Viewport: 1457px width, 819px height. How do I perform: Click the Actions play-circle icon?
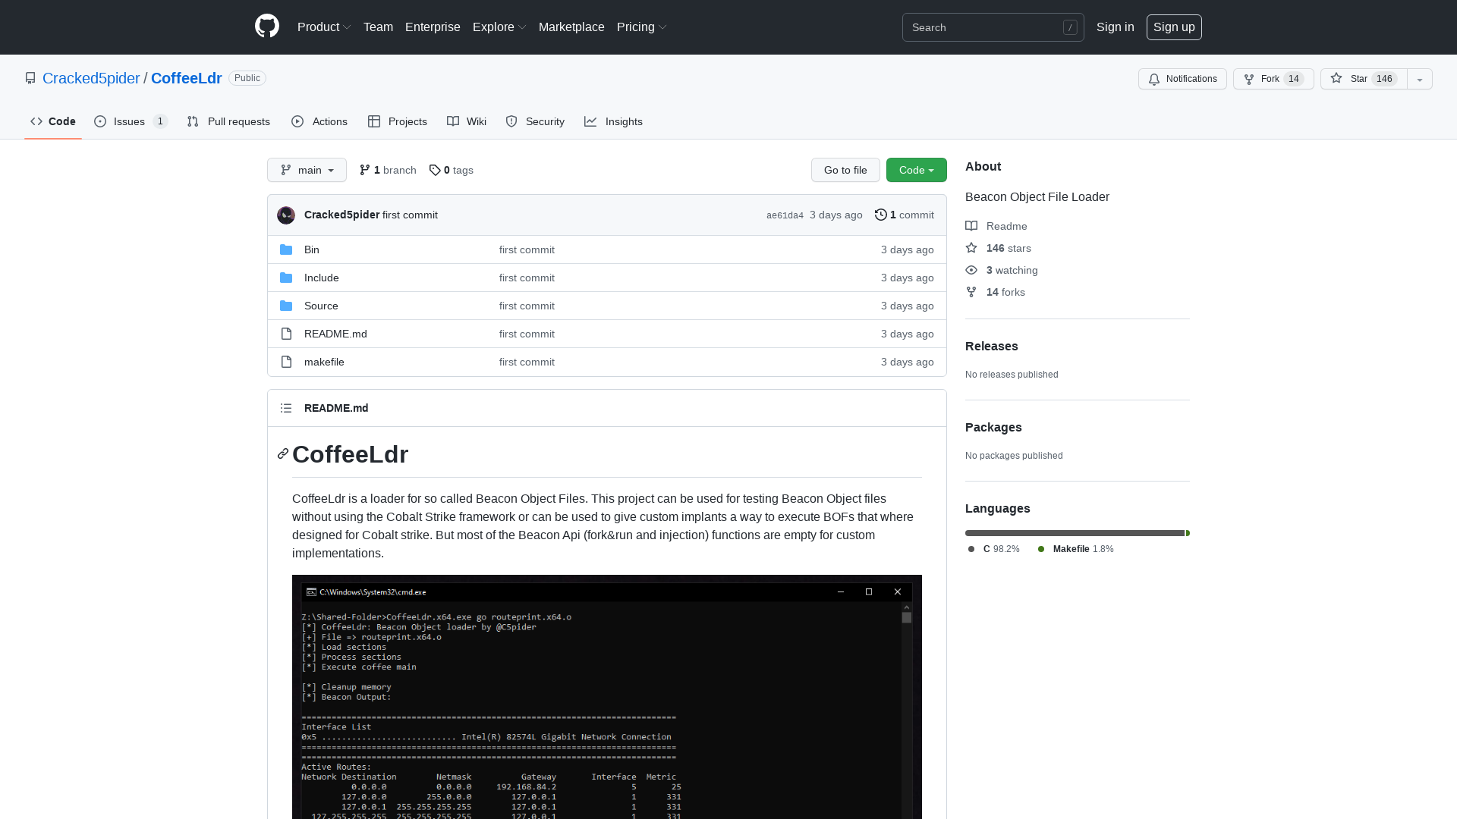298,121
